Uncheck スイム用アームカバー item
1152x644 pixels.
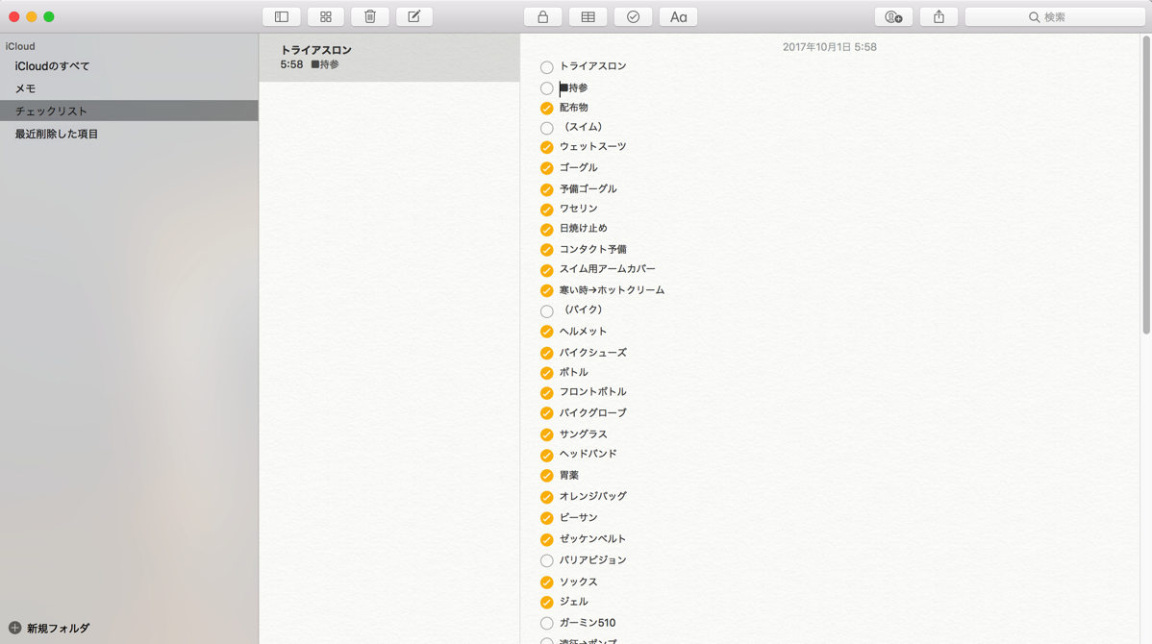(x=546, y=270)
